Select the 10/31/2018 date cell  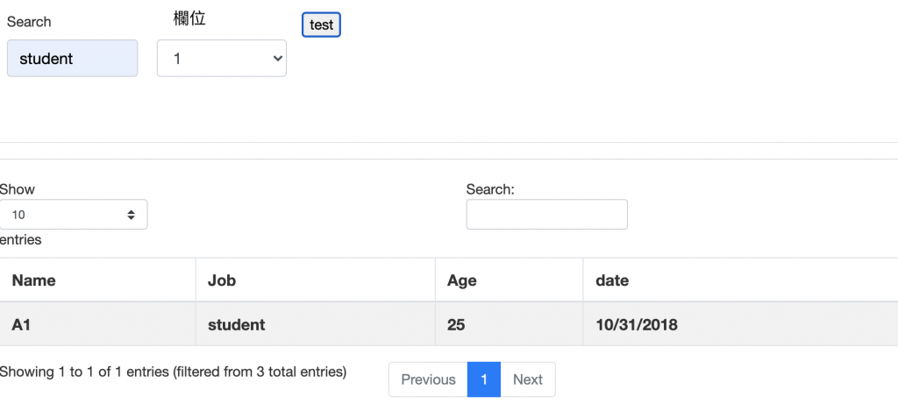637,325
